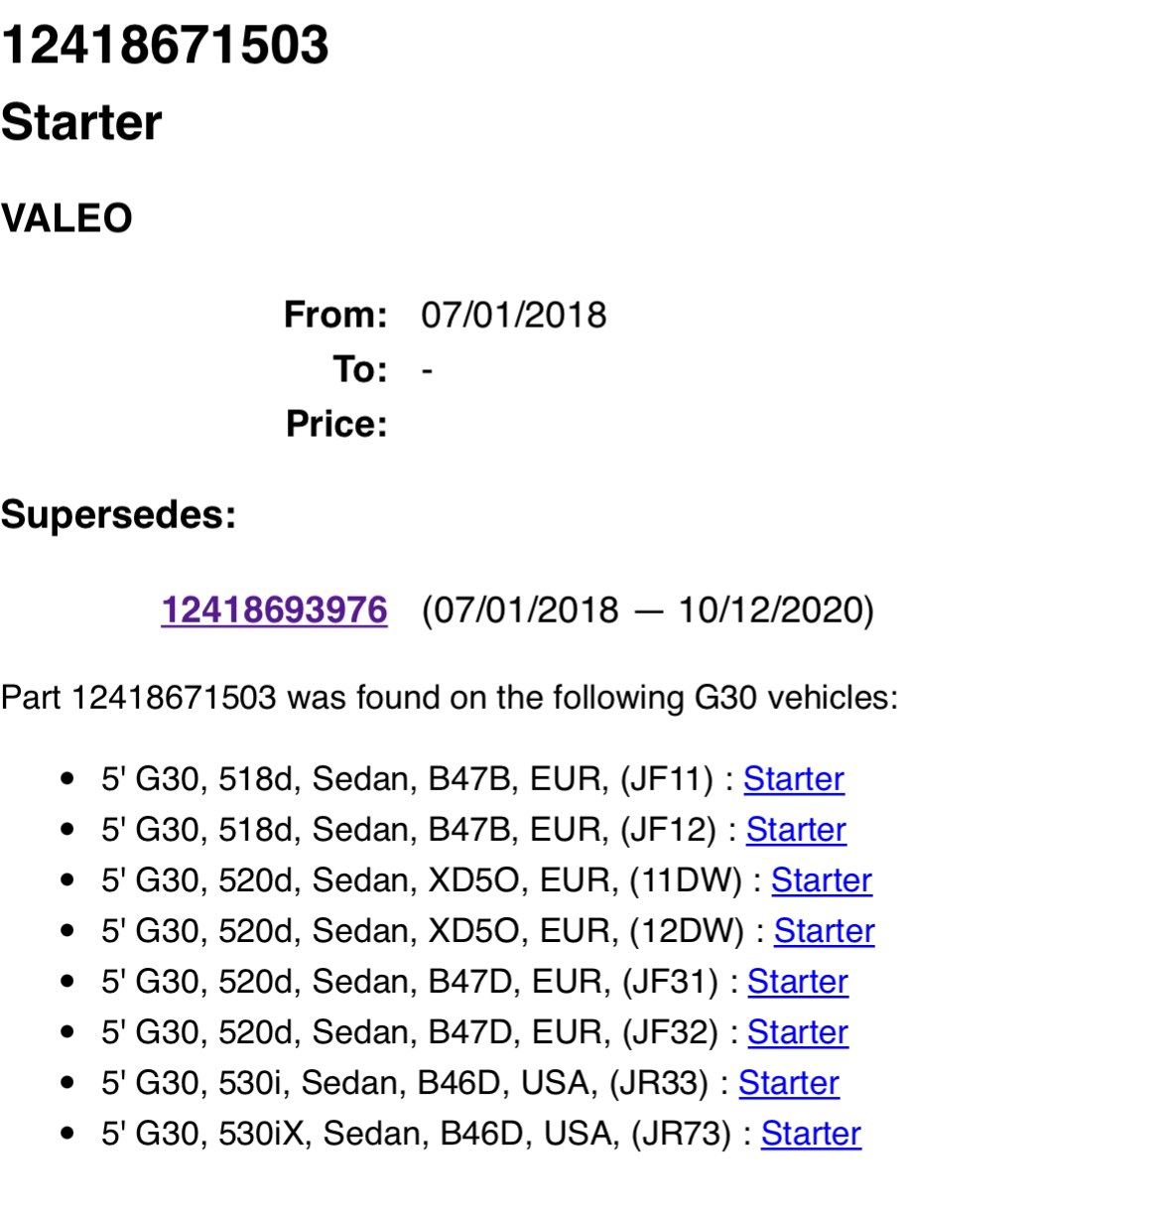Follow Starter link for 520d 12DW

click(x=824, y=931)
